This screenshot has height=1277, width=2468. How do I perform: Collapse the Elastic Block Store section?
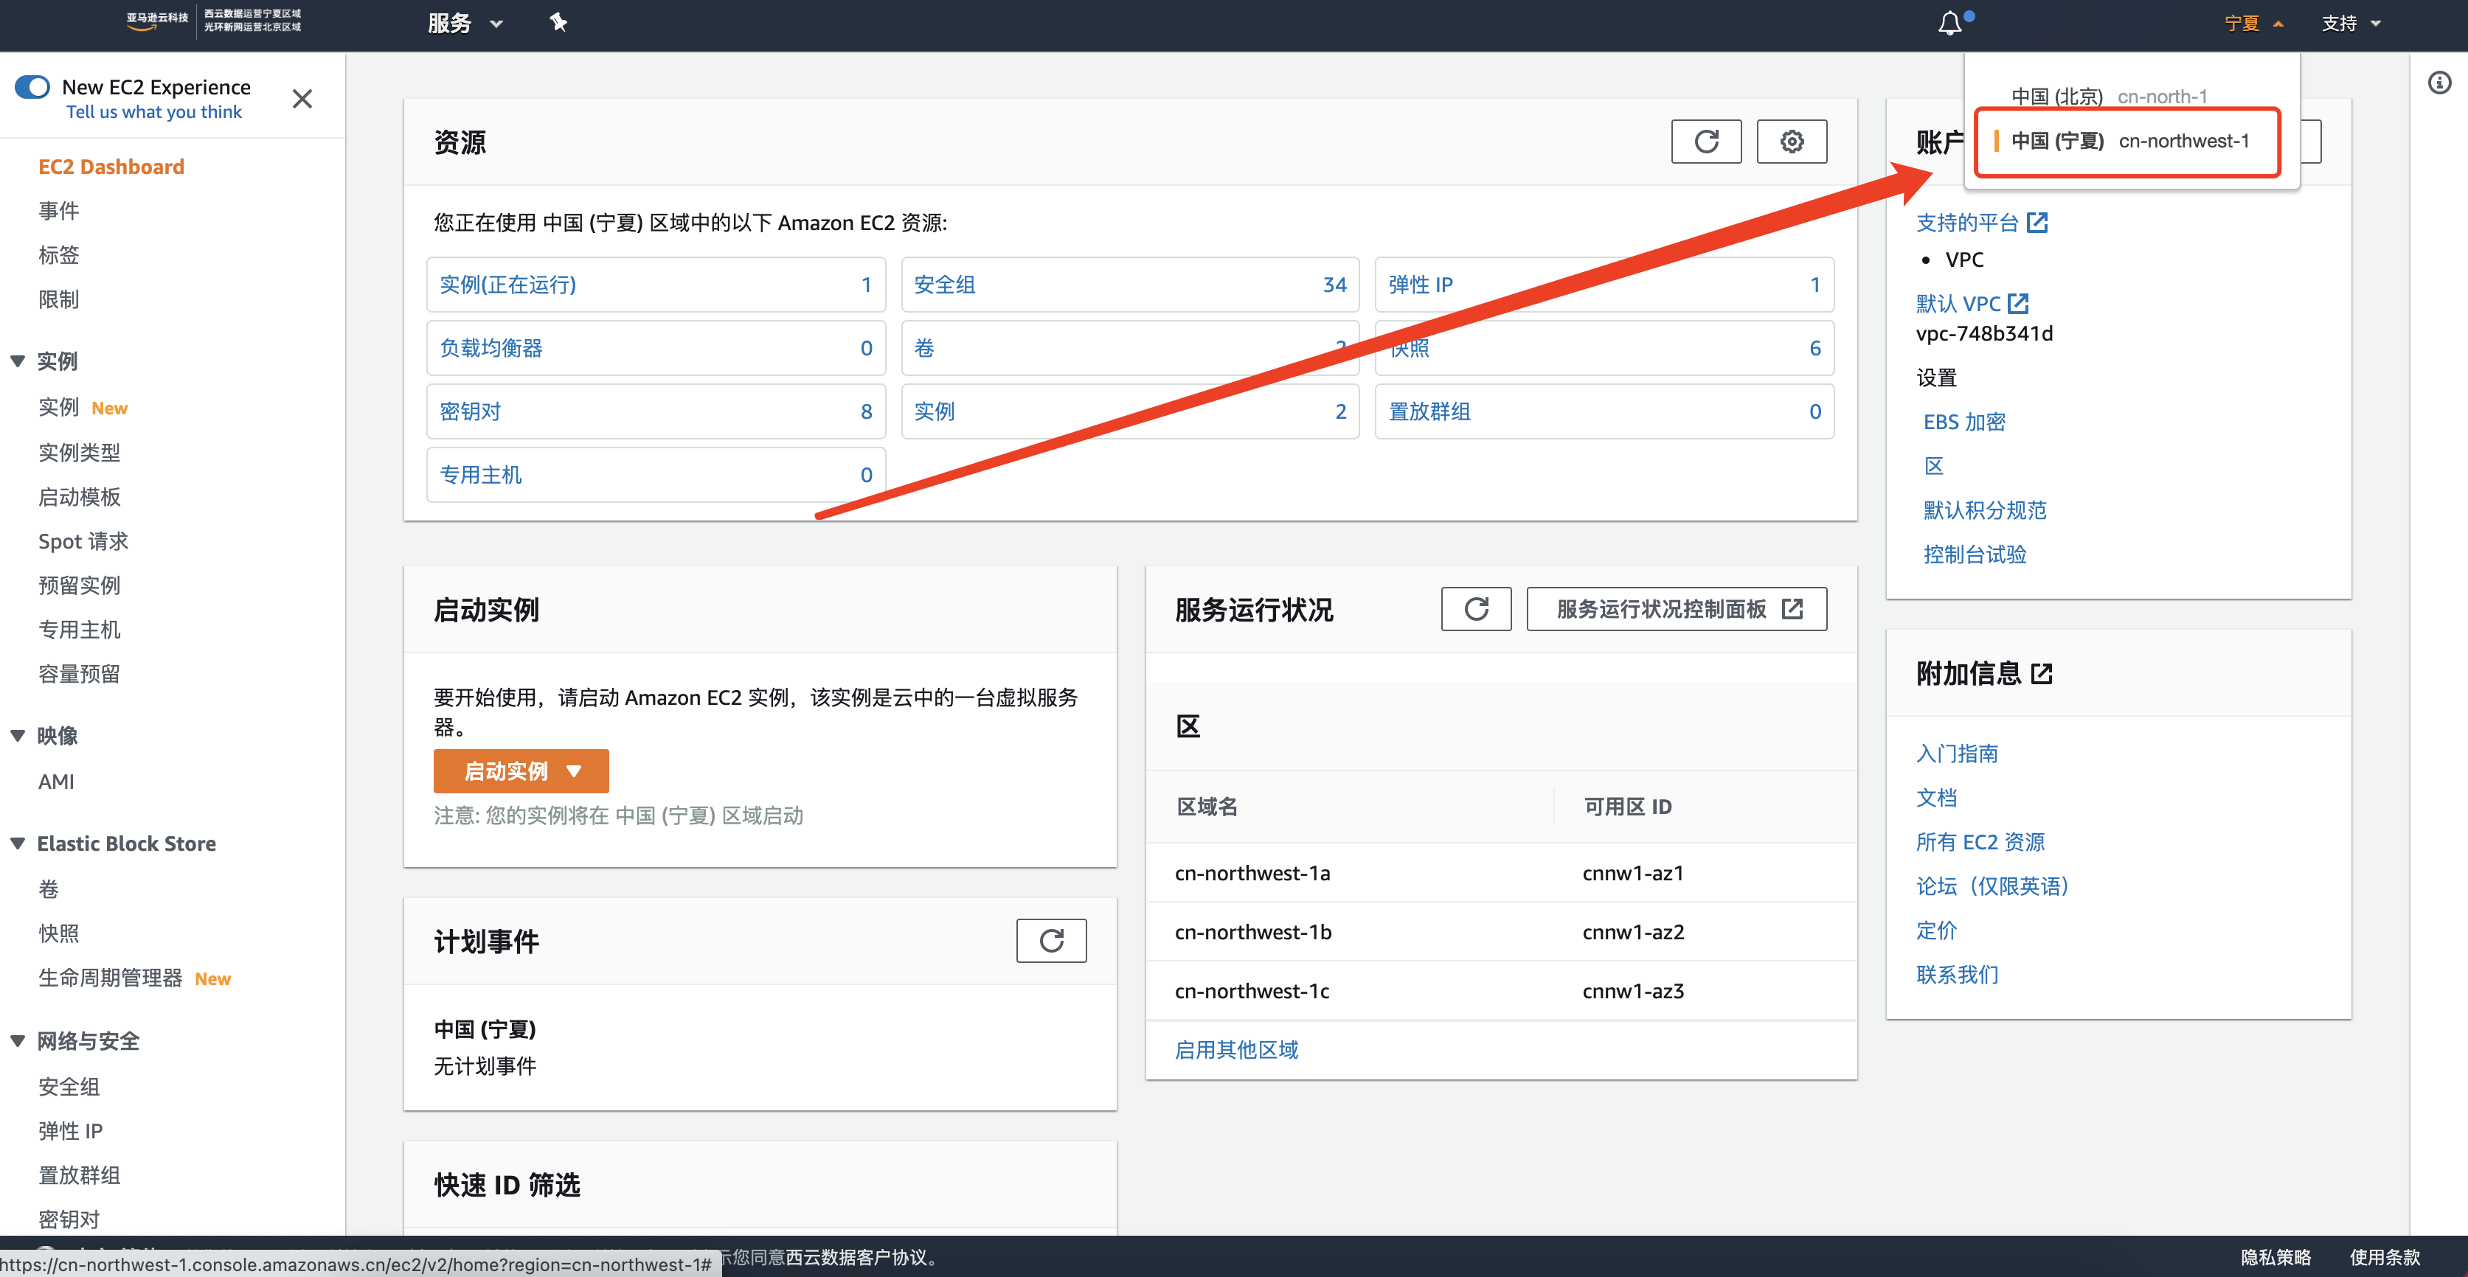tap(18, 843)
